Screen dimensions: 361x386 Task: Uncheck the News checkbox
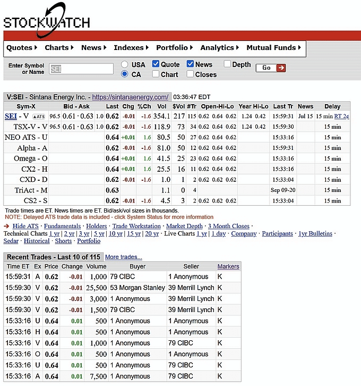(190, 64)
